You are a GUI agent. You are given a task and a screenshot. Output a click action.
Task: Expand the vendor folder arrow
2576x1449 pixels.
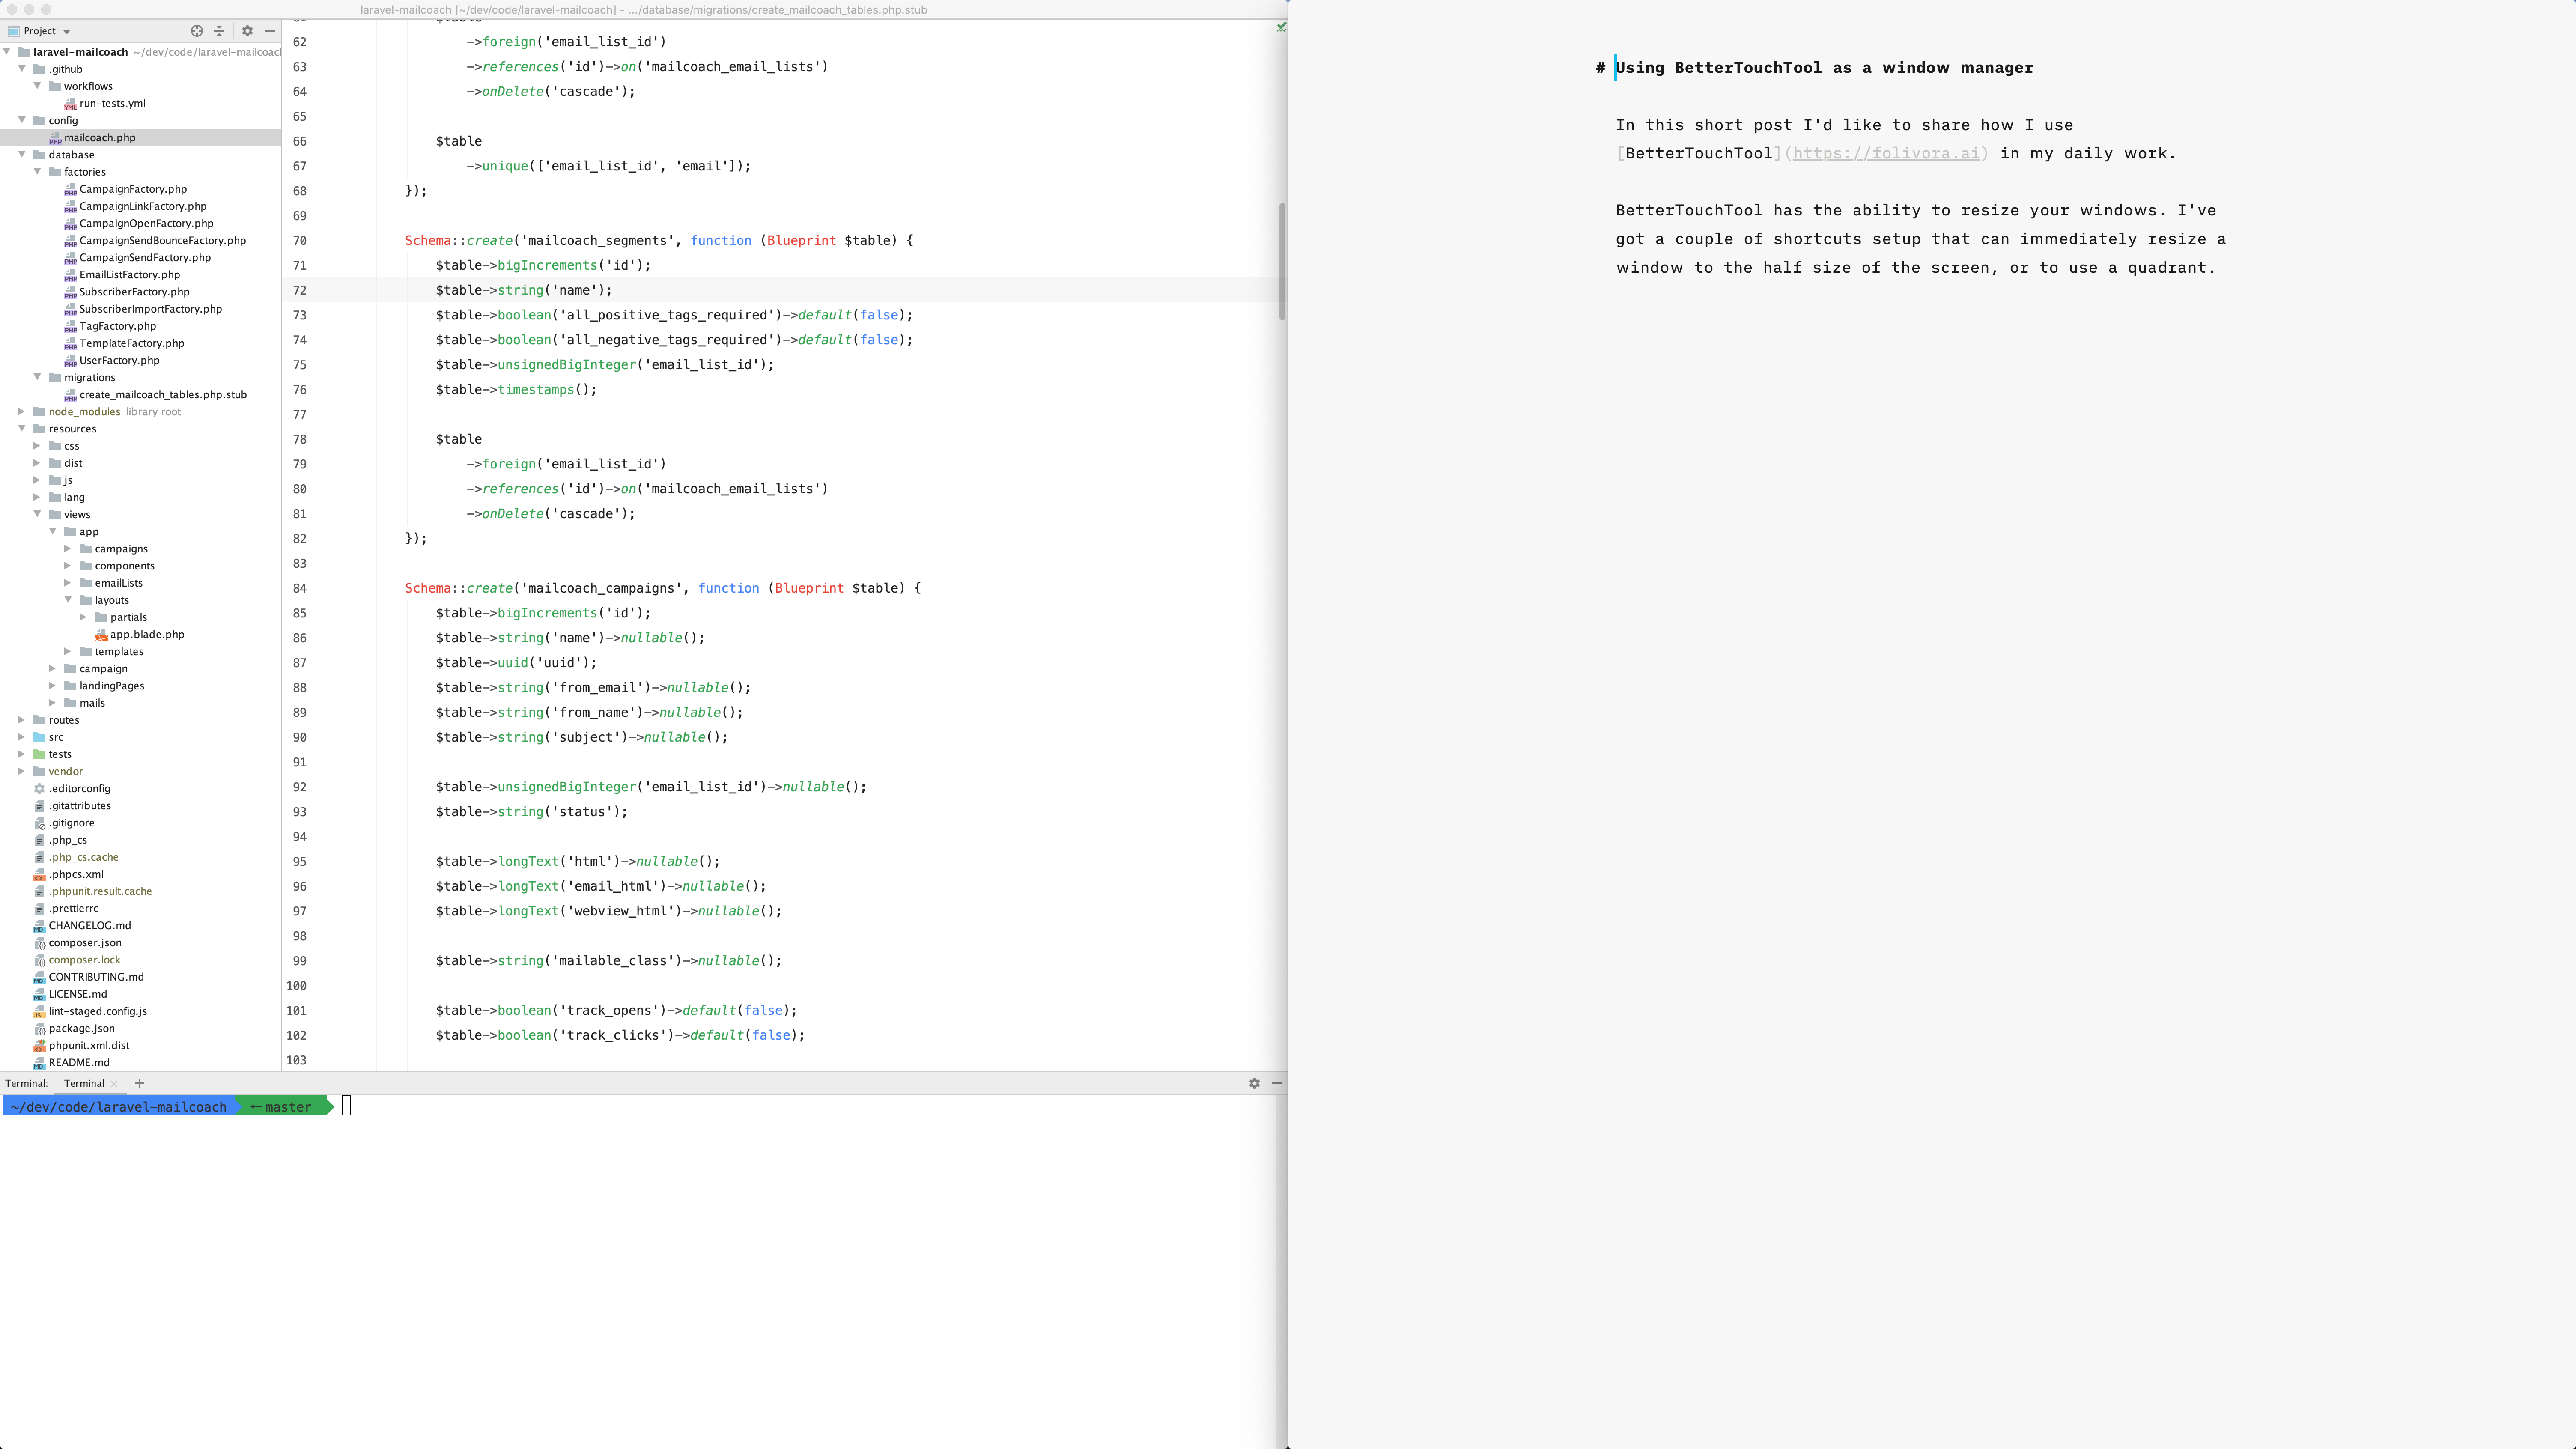pyautogui.click(x=22, y=772)
